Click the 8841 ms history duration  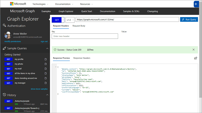coord(44,104)
